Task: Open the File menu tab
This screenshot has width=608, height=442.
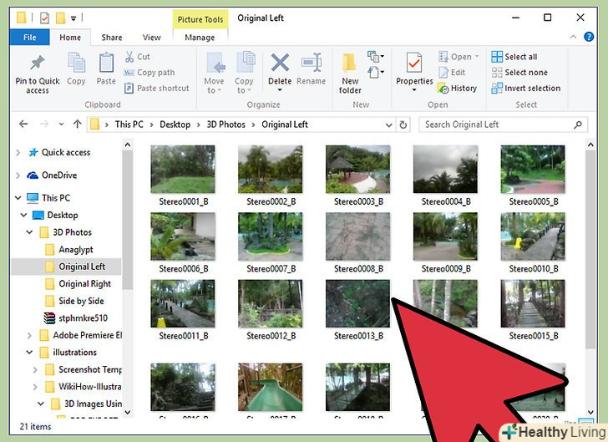Action: coord(29,38)
